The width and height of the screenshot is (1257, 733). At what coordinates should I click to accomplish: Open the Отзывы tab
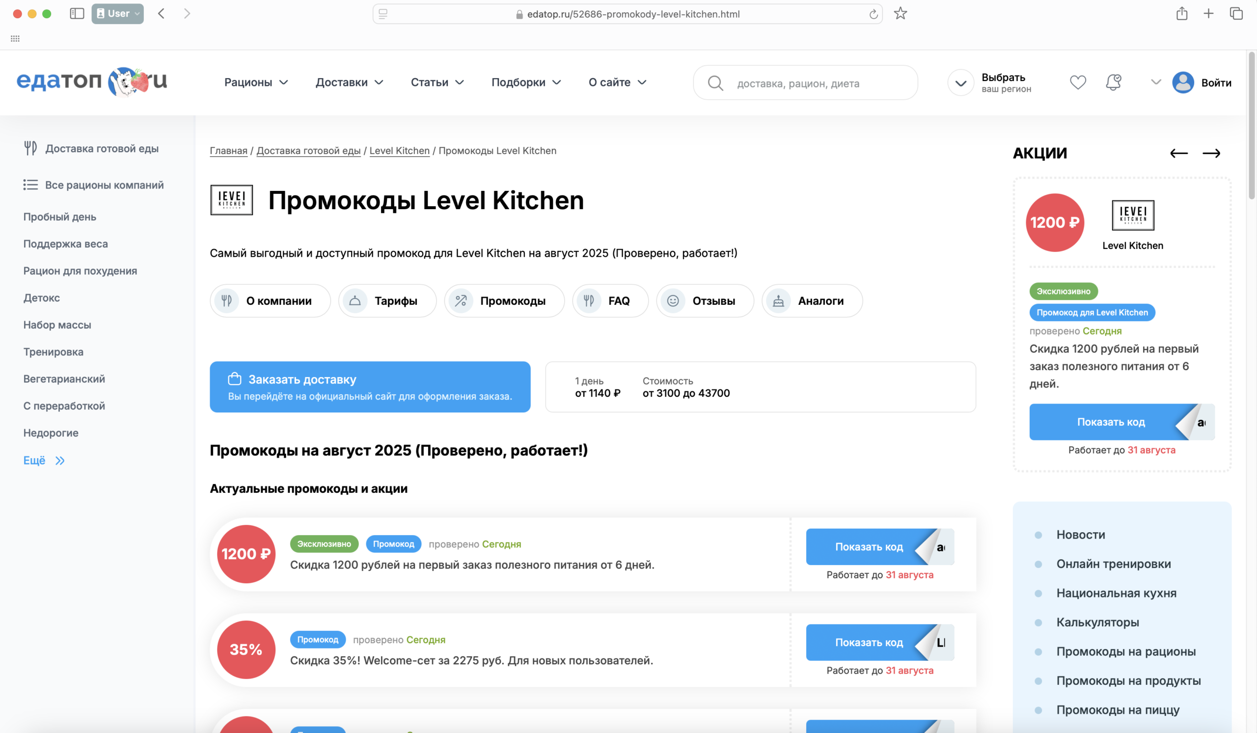(704, 300)
